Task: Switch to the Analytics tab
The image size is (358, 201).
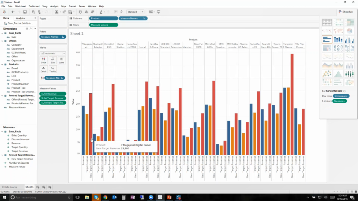Action: pyautogui.click(x=21, y=18)
